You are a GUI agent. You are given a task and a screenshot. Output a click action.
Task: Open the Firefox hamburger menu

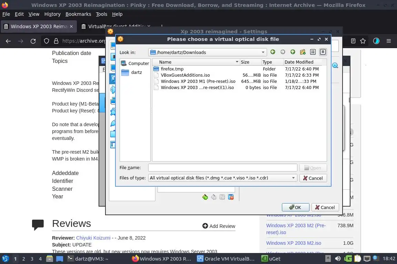pyautogui.click(x=389, y=41)
